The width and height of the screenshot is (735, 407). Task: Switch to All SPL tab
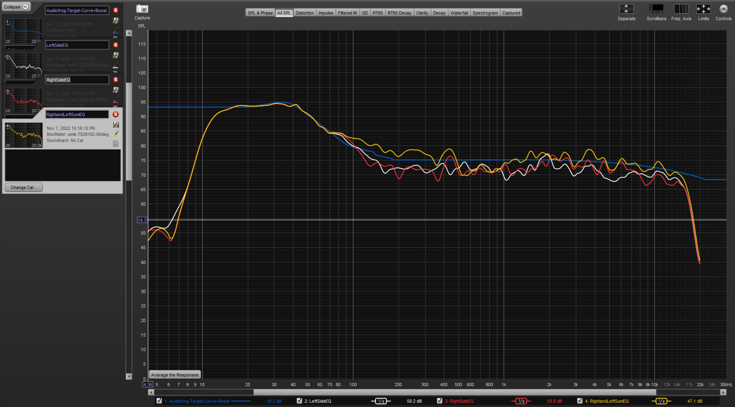coord(284,13)
